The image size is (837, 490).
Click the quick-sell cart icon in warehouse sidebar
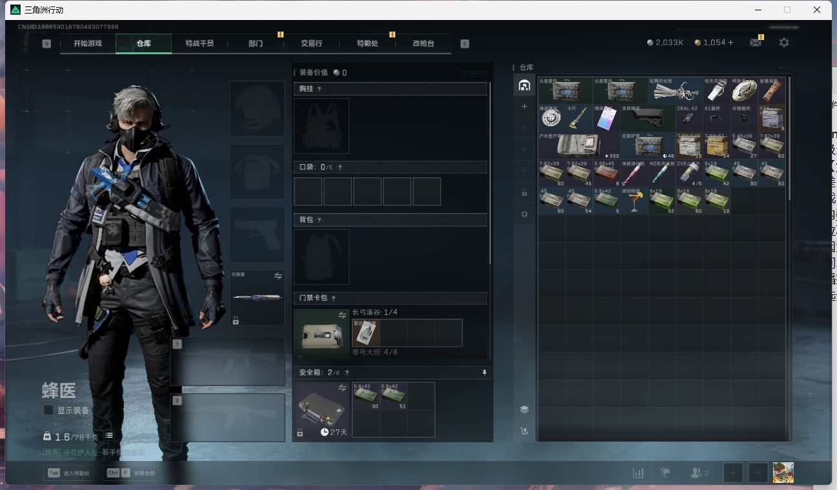[x=524, y=431]
